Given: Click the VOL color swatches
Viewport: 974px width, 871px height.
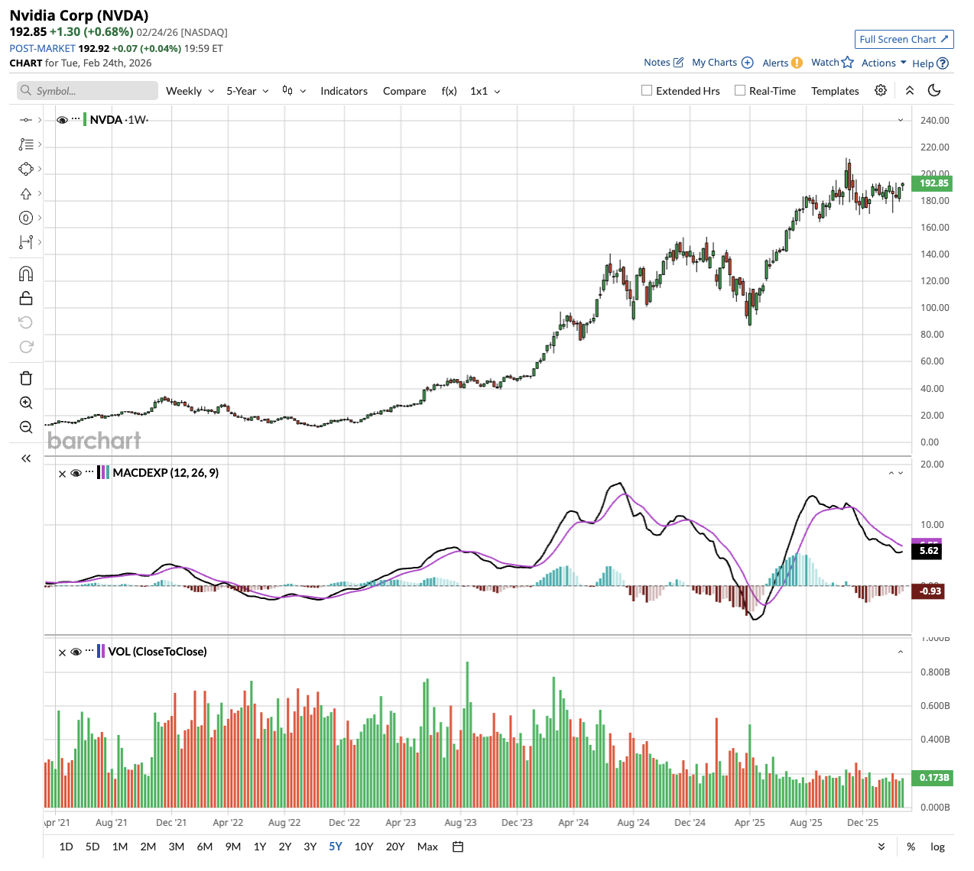Looking at the screenshot, I should point(101,652).
